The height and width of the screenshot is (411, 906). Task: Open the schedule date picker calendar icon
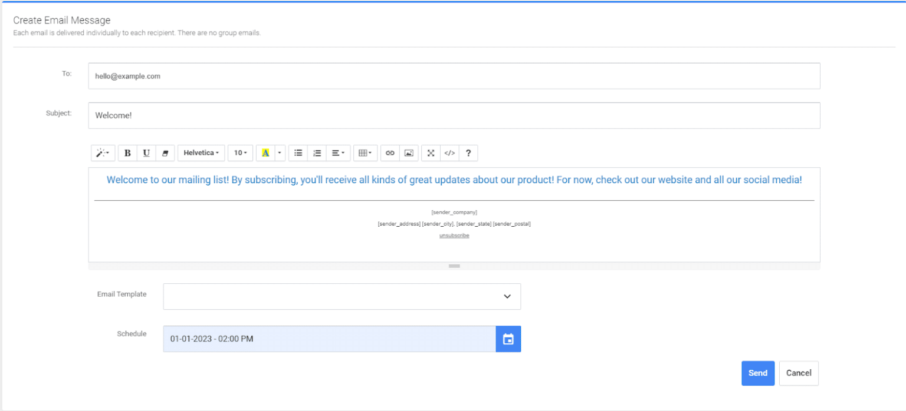point(508,339)
